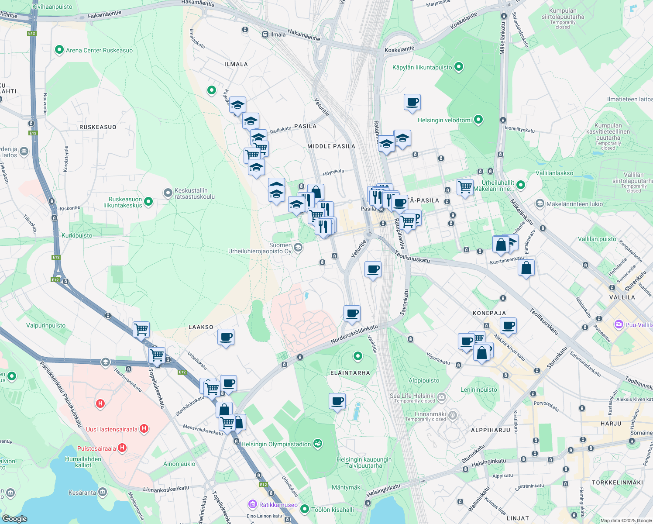Select the green marker at Helsingin Olympiastadion
The image size is (653, 524).
point(317,443)
